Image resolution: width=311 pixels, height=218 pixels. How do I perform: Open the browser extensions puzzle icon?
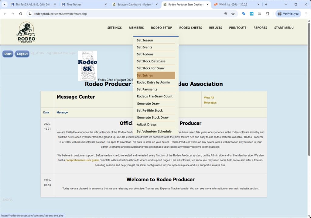[x=268, y=14]
